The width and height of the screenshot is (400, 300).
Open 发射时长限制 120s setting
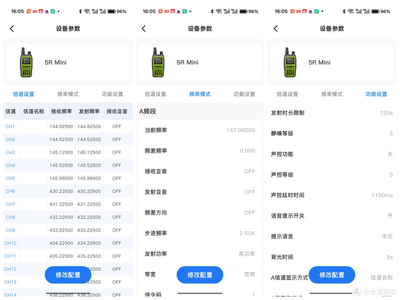(331, 113)
